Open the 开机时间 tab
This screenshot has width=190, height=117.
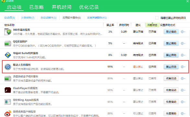[x=62, y=7]
